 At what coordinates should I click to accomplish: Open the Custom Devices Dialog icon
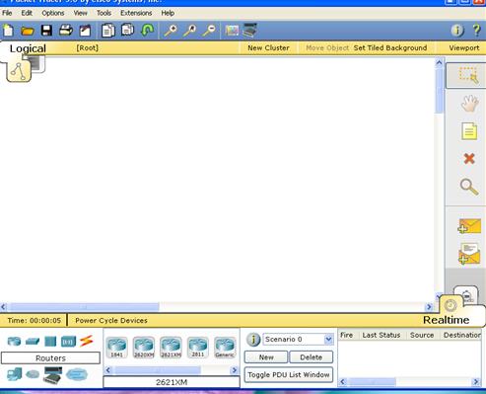pos(250,30)
